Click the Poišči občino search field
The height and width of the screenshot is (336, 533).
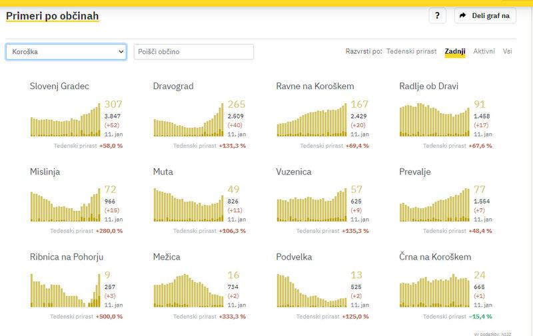(193, 51)
